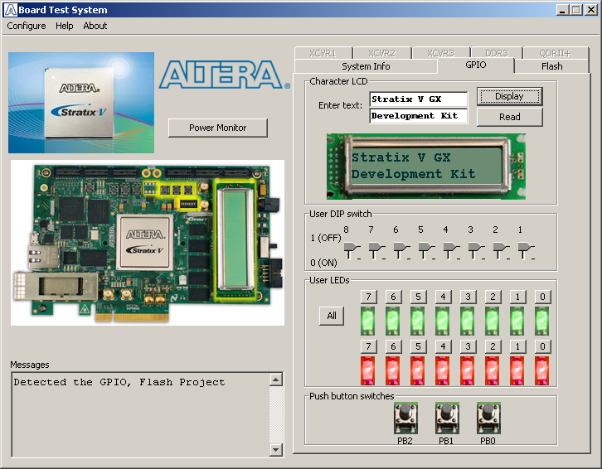Click the red LED 3 indicator
The width and height of the screenshot is (602, 469).
467,370
